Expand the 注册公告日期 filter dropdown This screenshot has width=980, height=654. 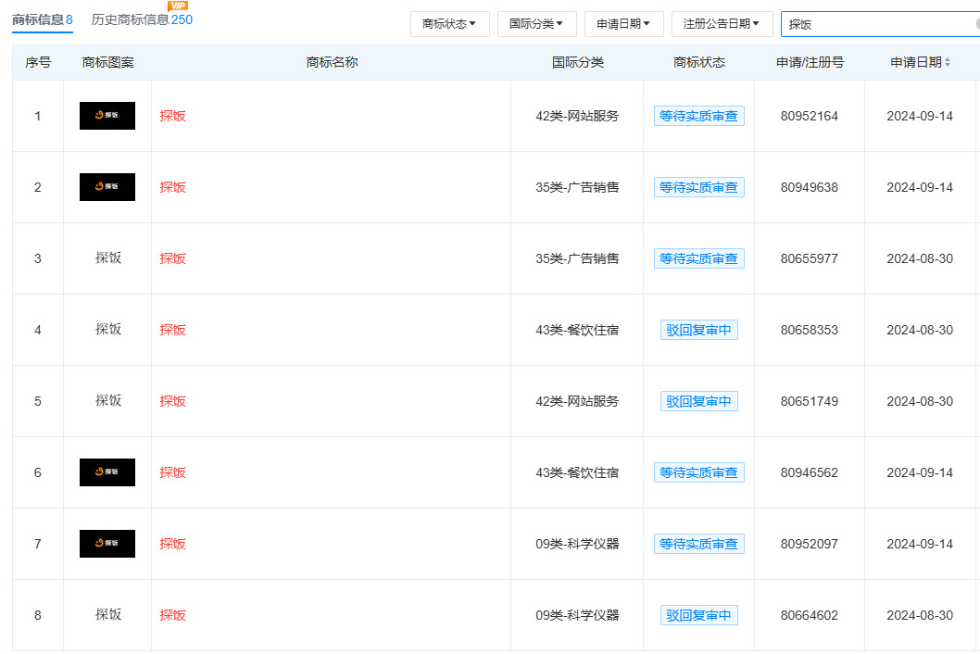click(722, 24)
